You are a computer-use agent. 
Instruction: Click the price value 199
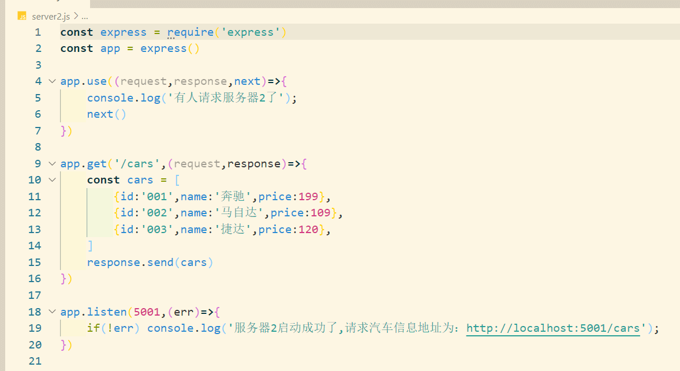click(308, 196)
